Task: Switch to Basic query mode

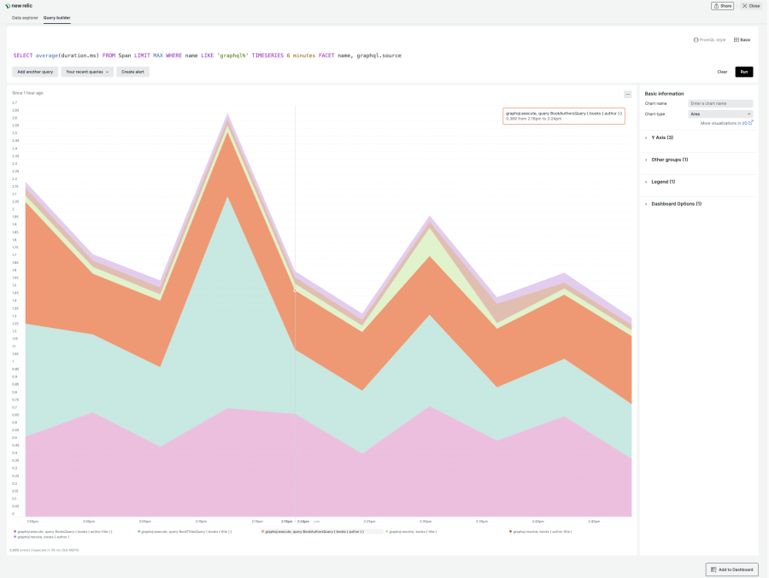Action: (x=742, y=40)
